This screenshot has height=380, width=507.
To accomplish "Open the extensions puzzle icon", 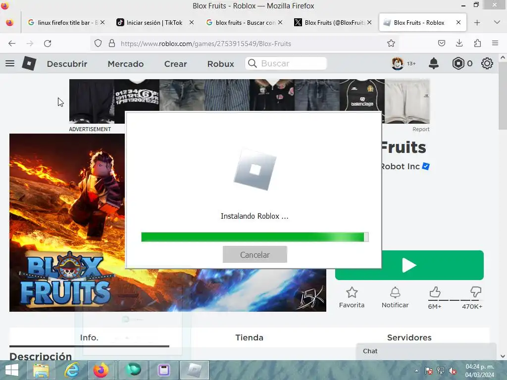I will (477, 44).
